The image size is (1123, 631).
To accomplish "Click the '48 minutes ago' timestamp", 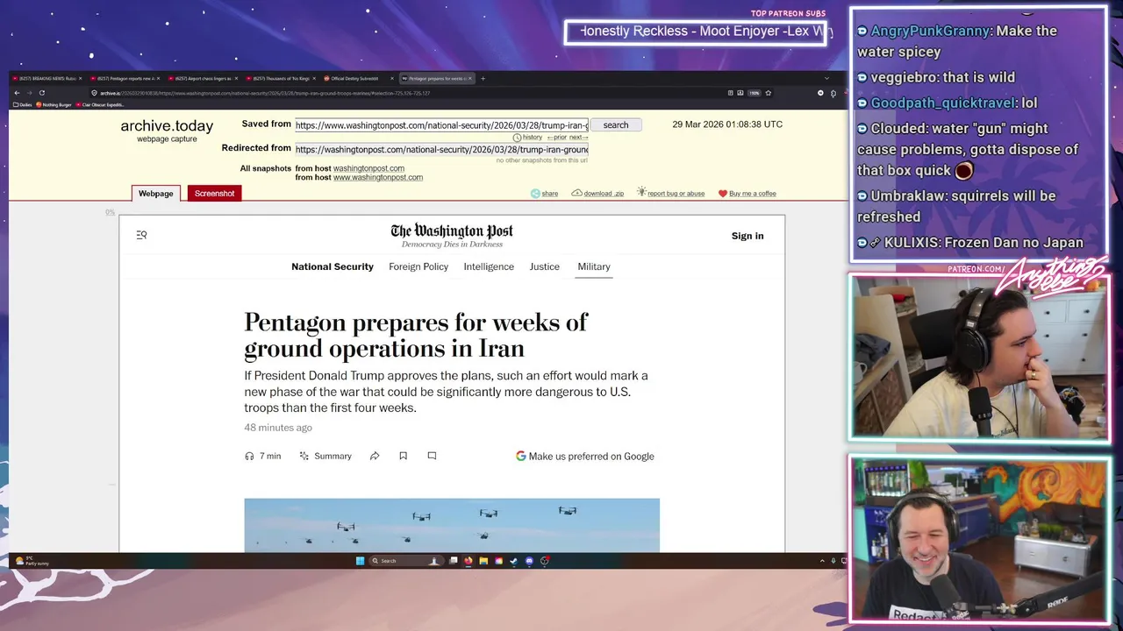I will (278, 428).
